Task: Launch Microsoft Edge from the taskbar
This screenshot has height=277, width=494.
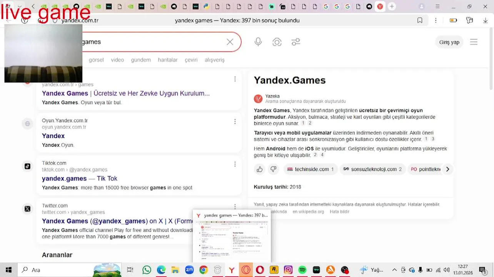Action: point(161,270)
